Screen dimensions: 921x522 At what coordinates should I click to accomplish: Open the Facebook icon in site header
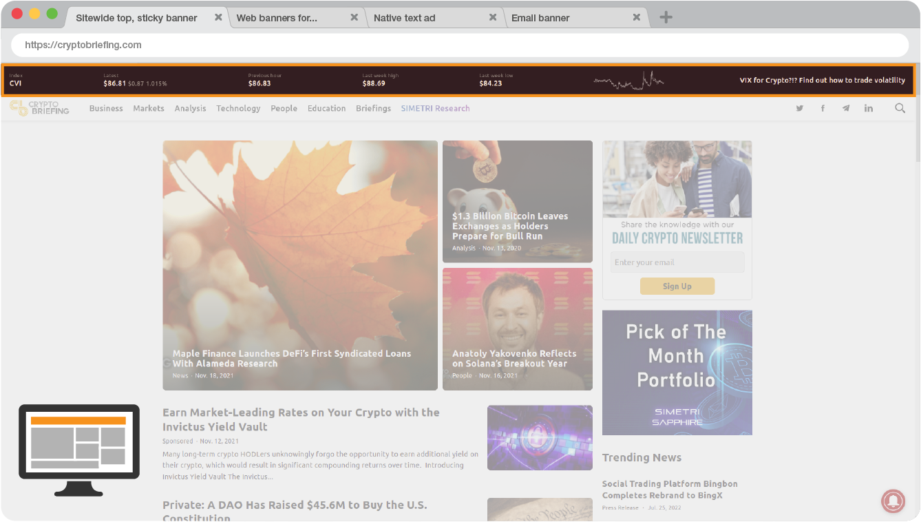pyautogui.click(x=823, y=108)
